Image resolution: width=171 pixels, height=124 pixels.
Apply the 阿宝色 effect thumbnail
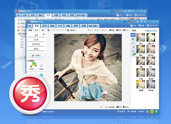point(151,73)
